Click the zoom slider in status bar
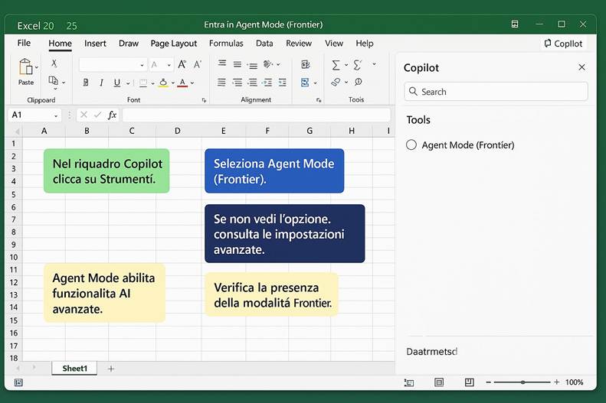The height and width of the screenshot is (403, 606). pyautogui.click(x=523, y=382)
